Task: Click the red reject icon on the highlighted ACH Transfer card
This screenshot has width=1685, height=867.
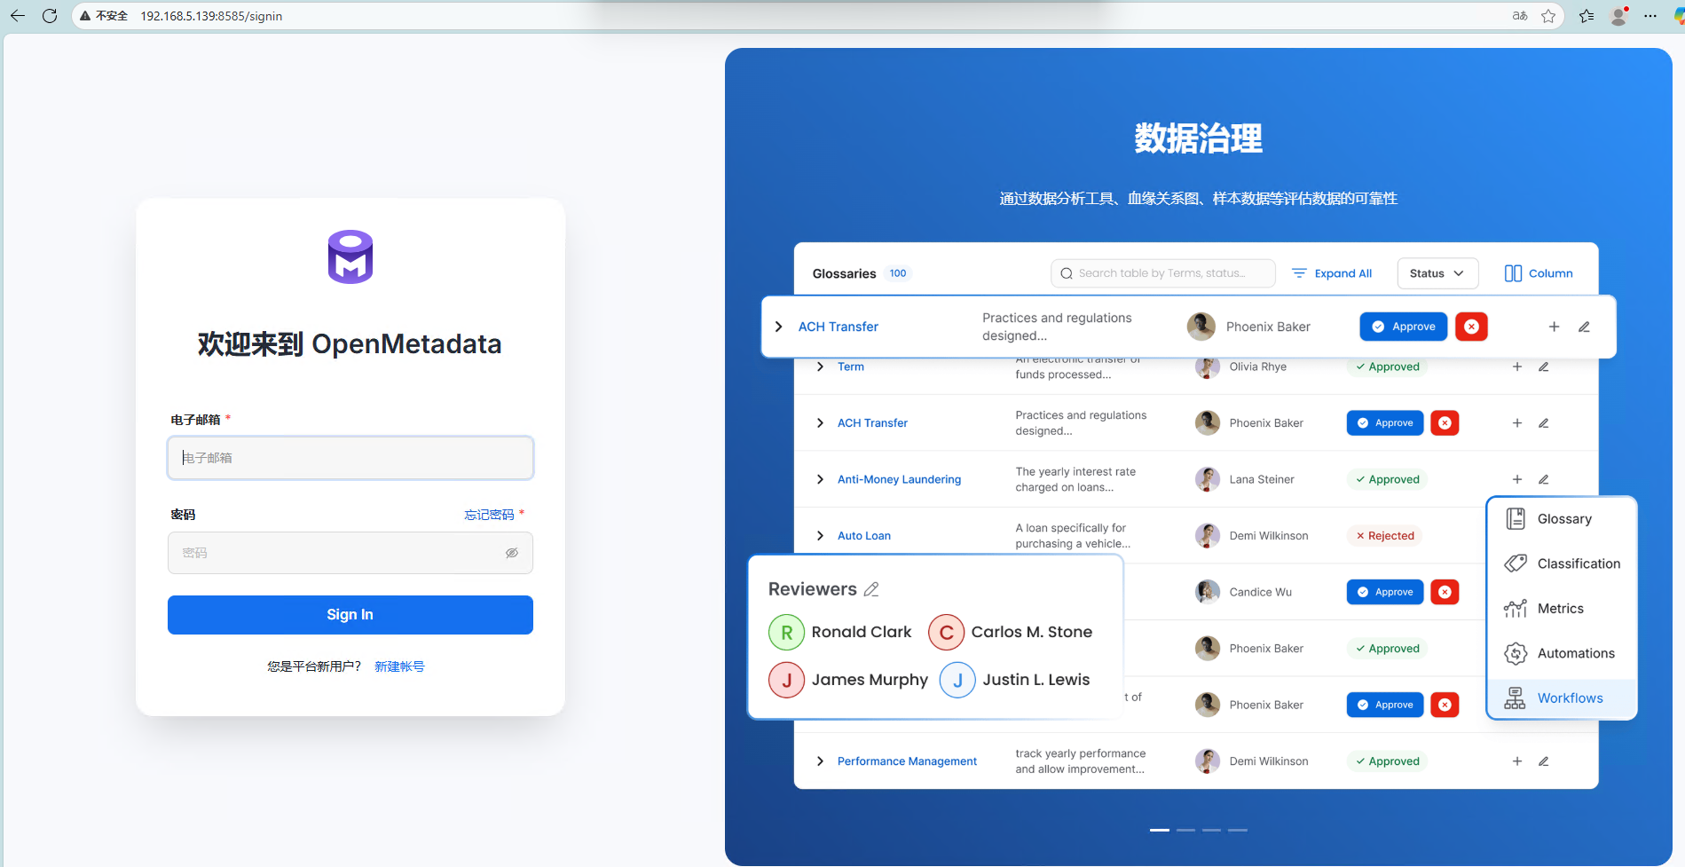Action: [1471, 327]
